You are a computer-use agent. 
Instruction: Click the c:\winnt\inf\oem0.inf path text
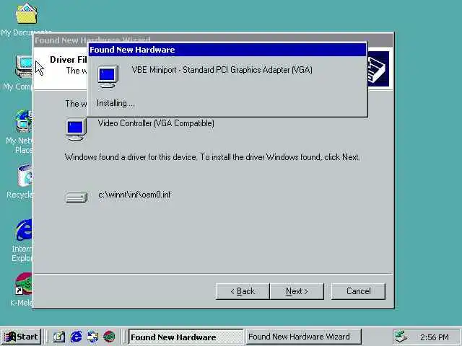pyautogui.click(x=134, y=195)
